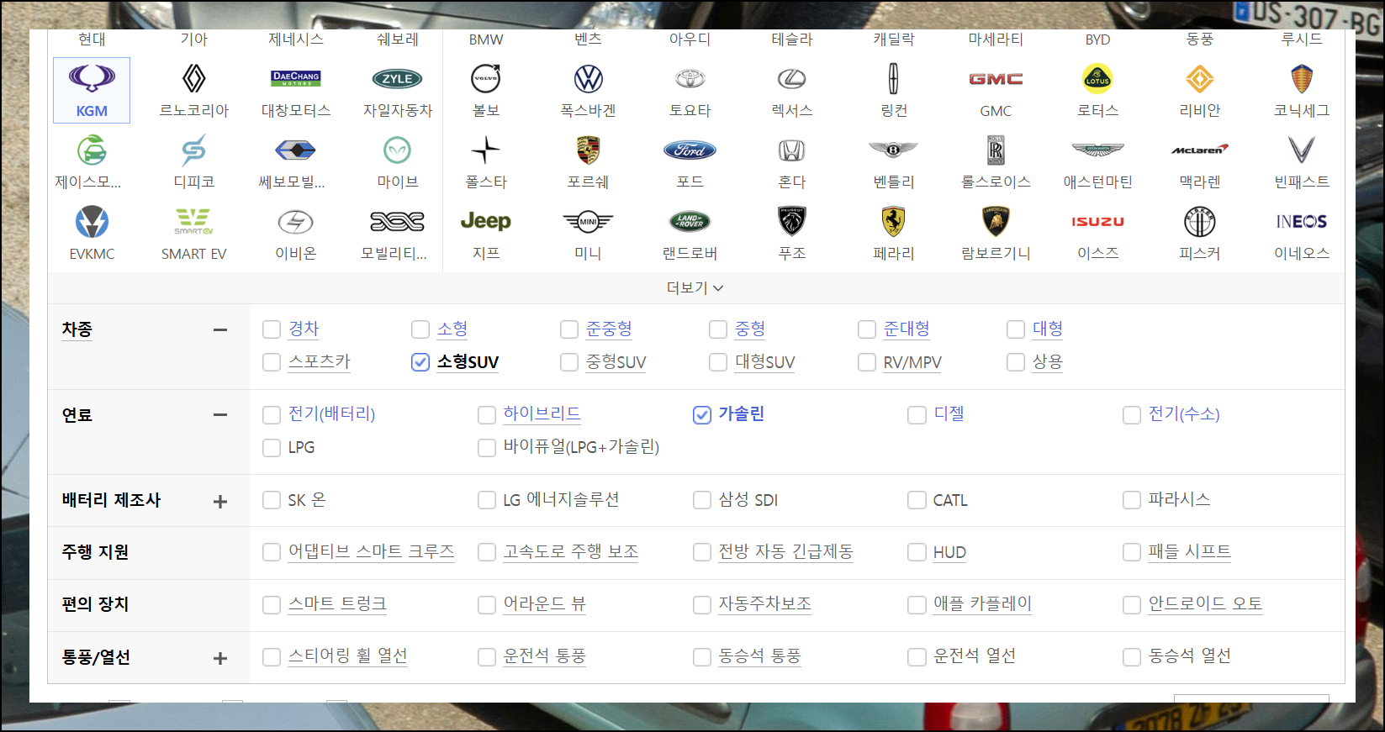Pick the Aston Martin (애스턴마틴) logo
Screen dimensions: 1385x732
coord(1097,150)
